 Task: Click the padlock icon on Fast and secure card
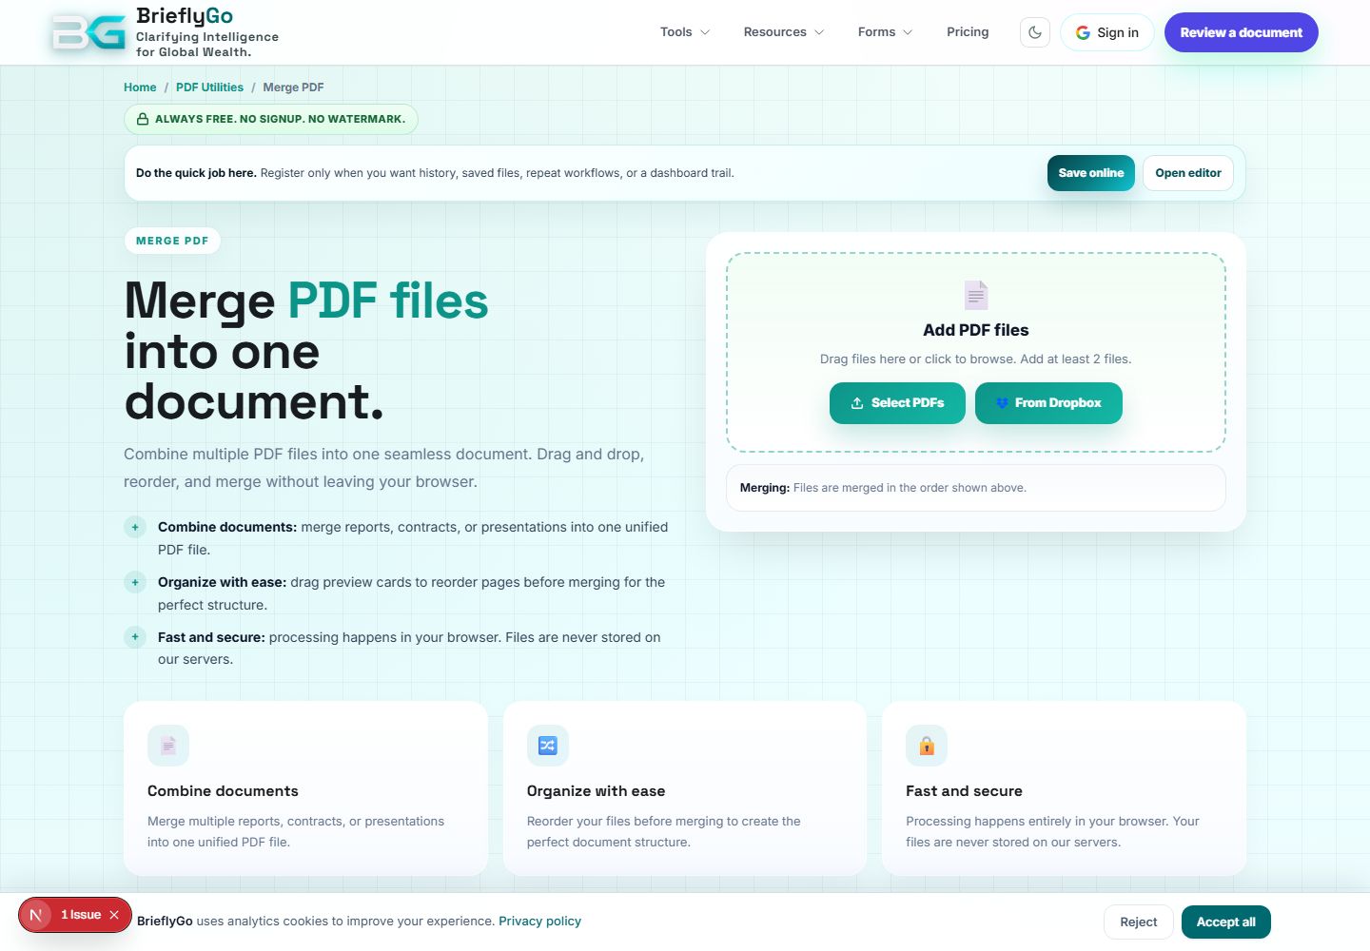coord(927,746)
